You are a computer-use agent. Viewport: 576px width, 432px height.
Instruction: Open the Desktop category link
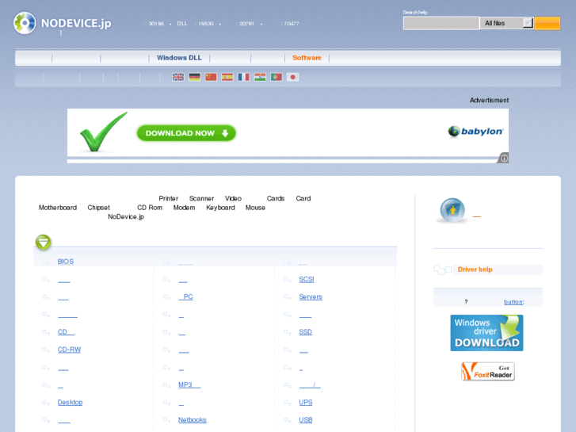[71, 402]
